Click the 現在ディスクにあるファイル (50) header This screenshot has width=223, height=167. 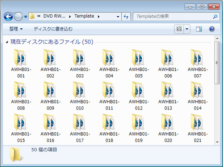pos(52,42)
